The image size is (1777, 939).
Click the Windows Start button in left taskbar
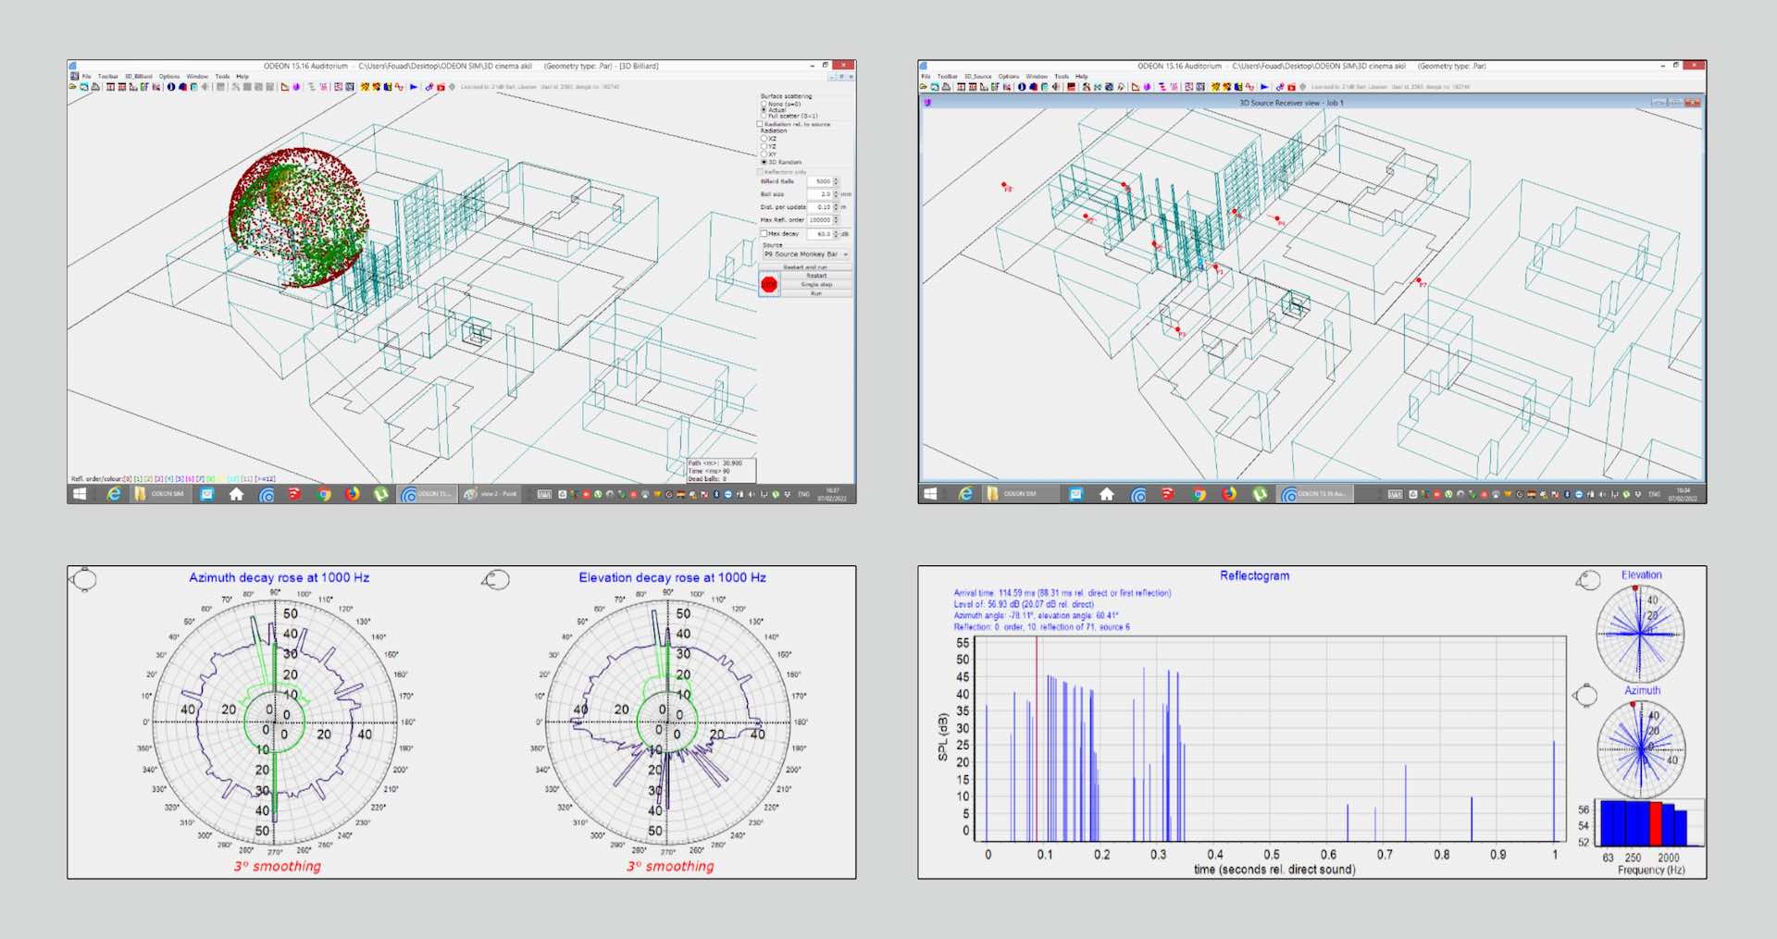point(80,494)
